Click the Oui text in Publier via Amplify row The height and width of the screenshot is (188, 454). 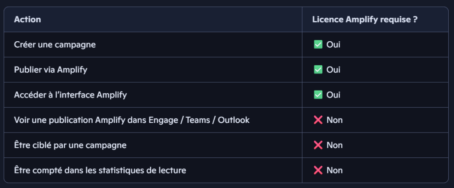click(333, 70)
